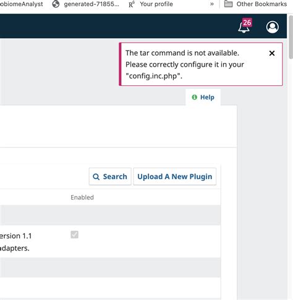Screen dimensions: 293x300
Task: Open the MicrobiomeAnalyst bookmark
Action: (x=22, y=4)
